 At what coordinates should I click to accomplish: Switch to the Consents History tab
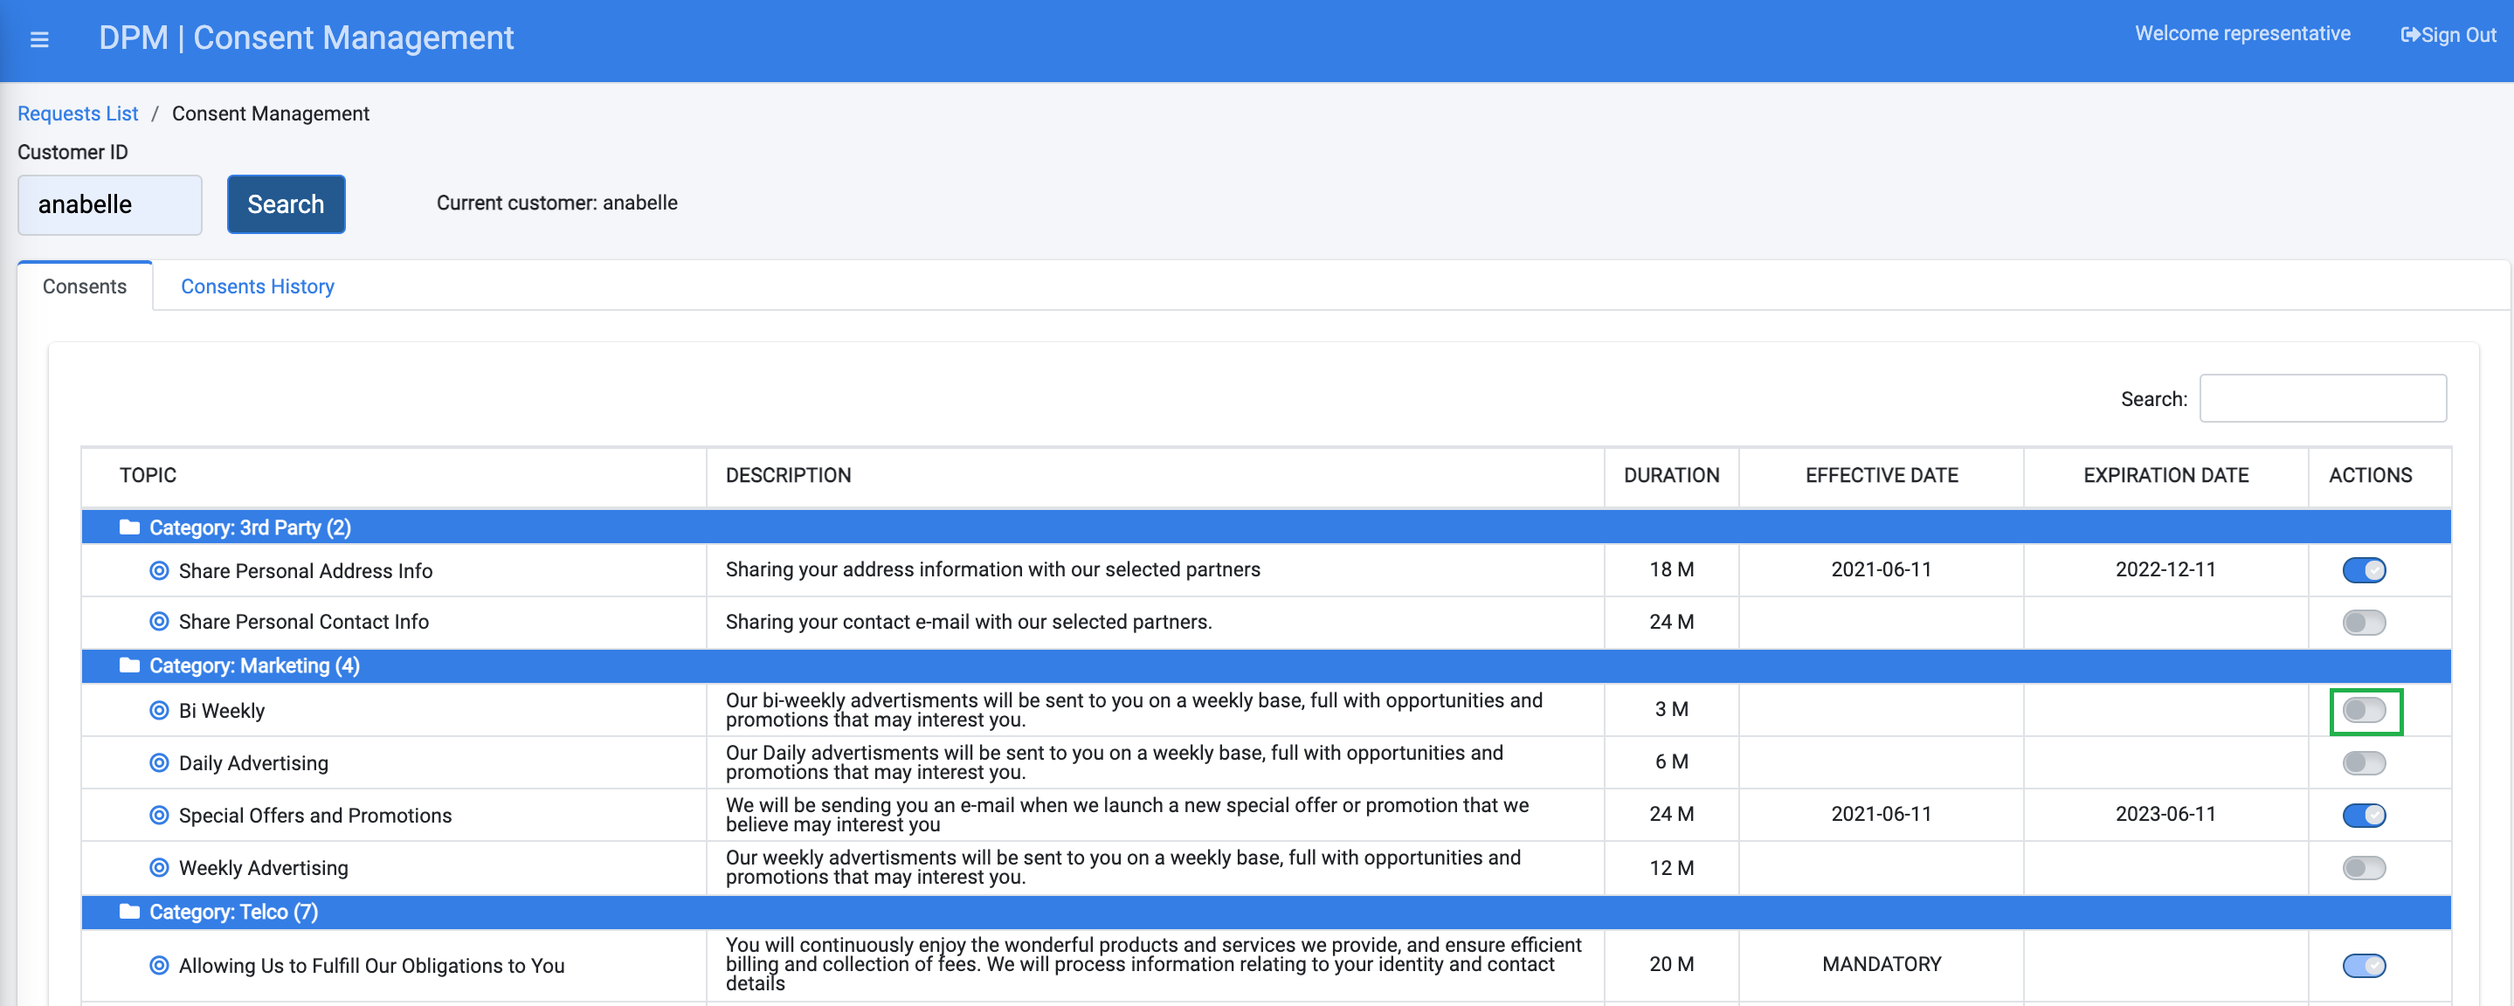pyautogui.click(x=257, y=286)
